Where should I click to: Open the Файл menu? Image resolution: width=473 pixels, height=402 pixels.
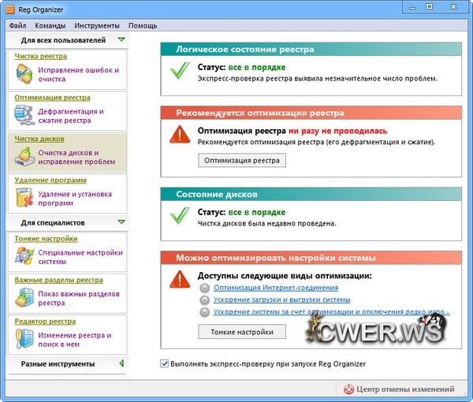pos(18,25)
